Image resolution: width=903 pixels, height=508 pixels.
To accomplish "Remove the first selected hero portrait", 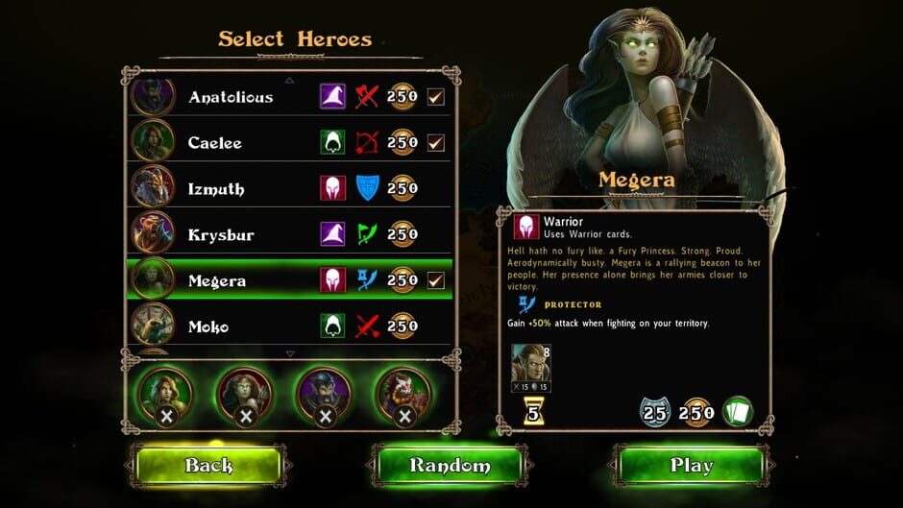I will (166, 417).
